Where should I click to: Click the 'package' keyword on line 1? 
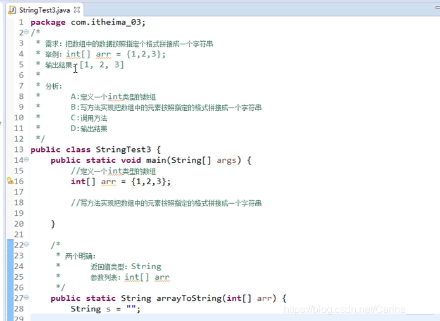pyautogui.click(x=48, y=22)
